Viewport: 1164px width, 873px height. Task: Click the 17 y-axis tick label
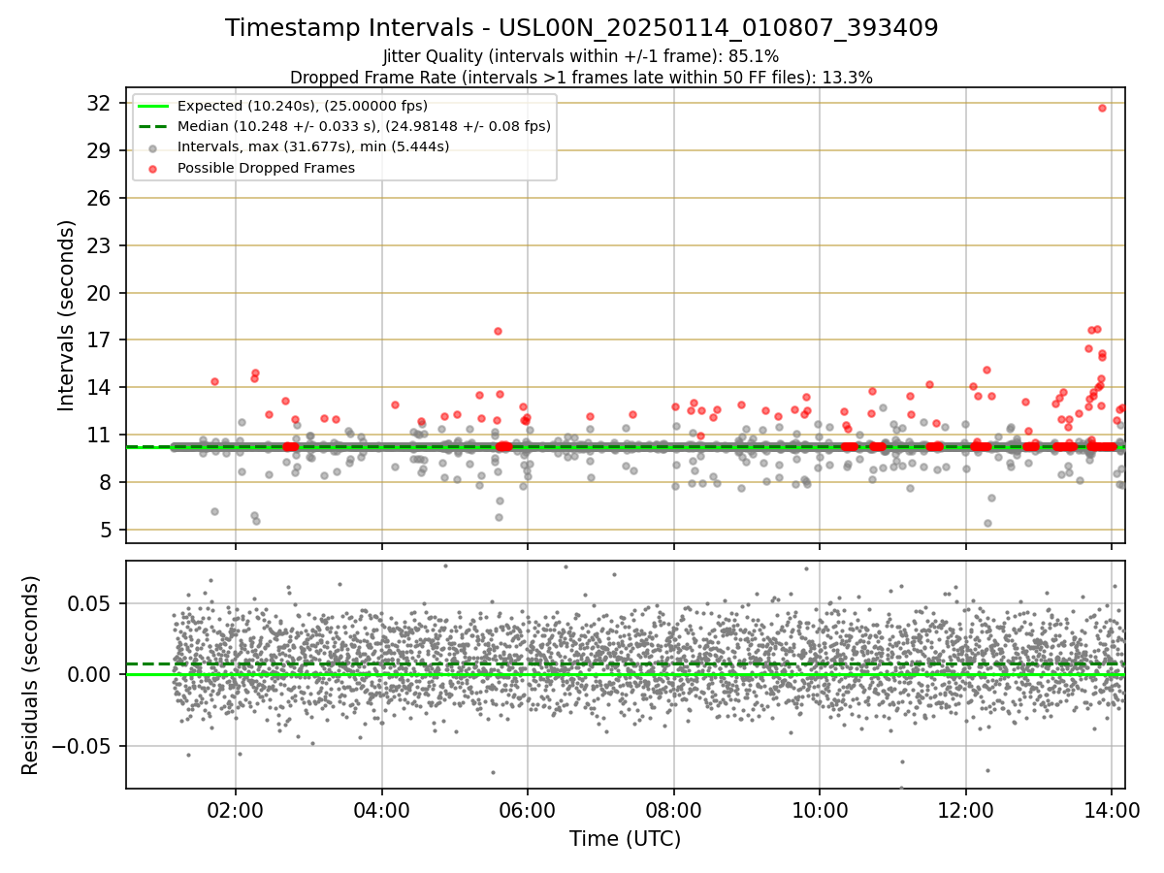point(100,339)
